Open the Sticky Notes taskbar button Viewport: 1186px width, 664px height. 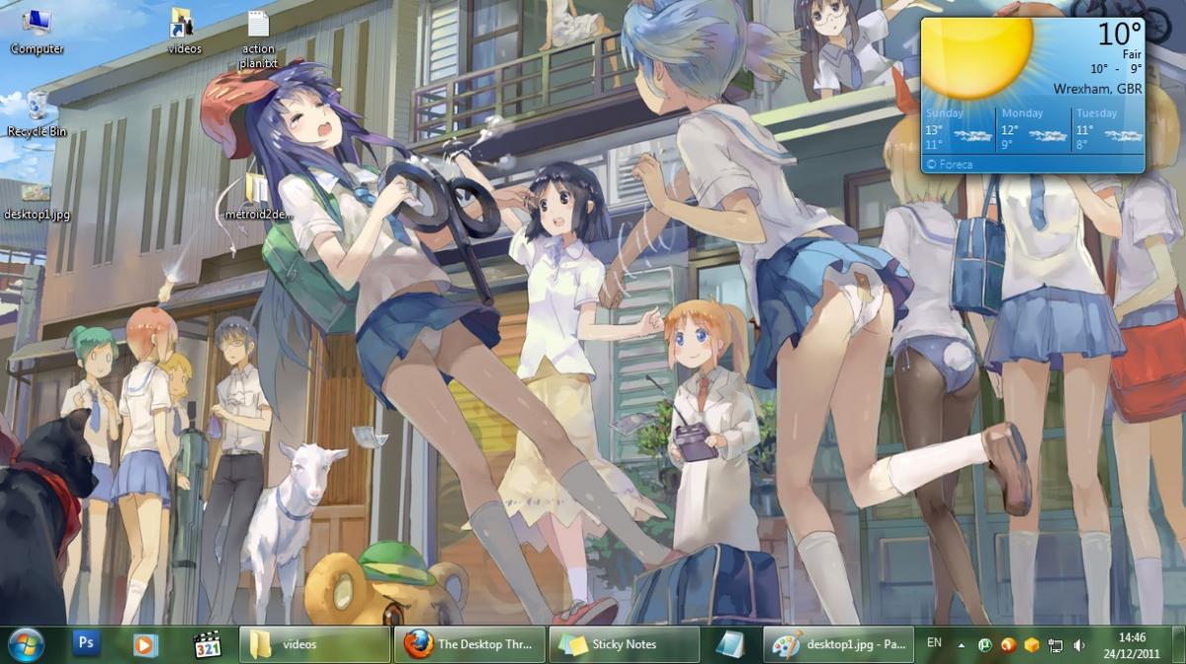pyautogui.click(x=624, y=644)
